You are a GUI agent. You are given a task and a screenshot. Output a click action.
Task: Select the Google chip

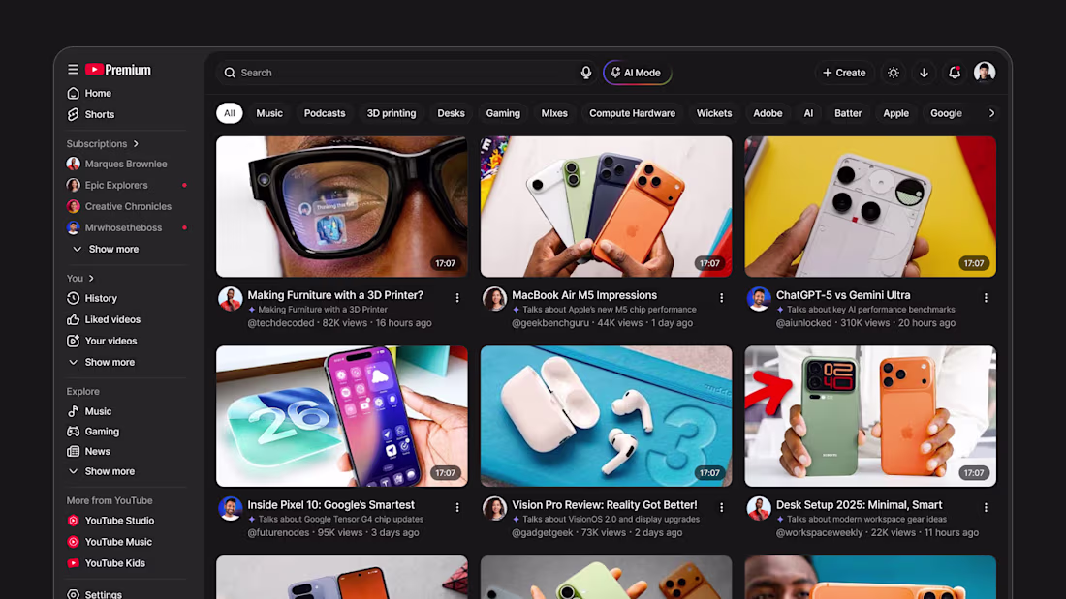tap(947, 113)
